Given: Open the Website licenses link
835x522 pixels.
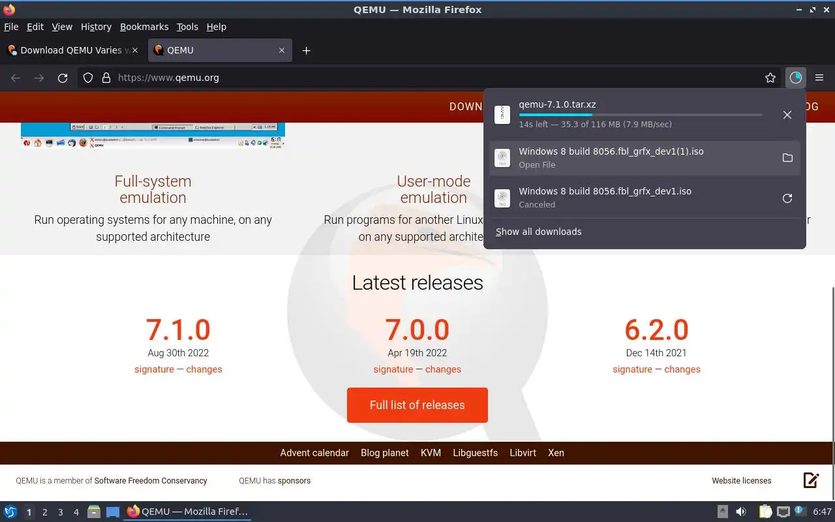Looking at the screenshot, I should [x=742, y=481].
